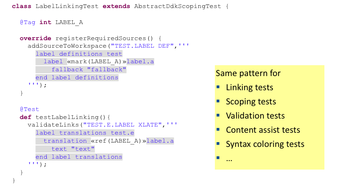Click the registerRequiredSources method name
This screenshot has width=340, height=188.
(x=101, y=38)
